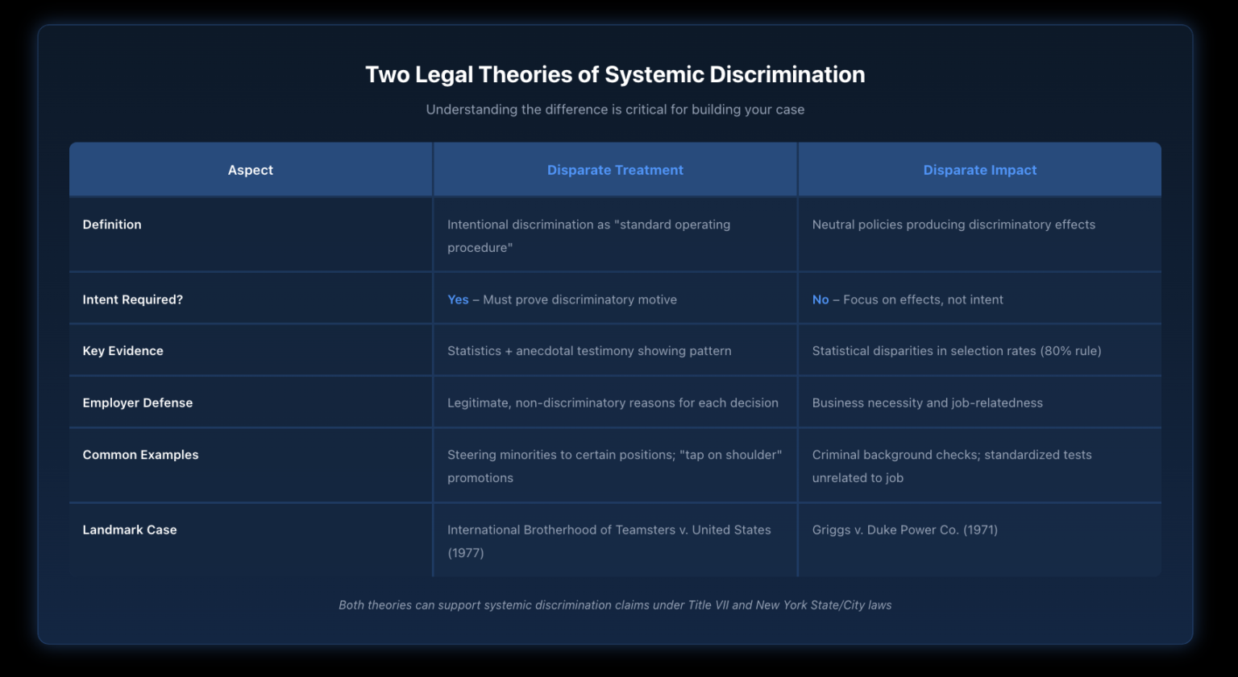Open Griggs v. Duke Power Co. case reference
This screenshot has height=677, width=1238.
point(904,530)
